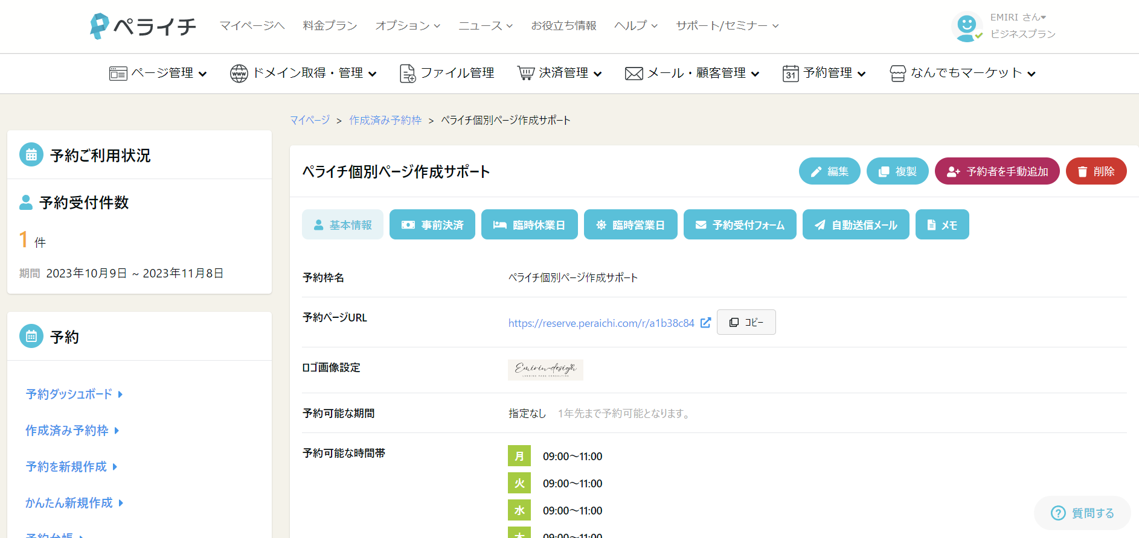The height and width of the screenshot is (538, 1139).
Task: Open the サポート/セミナー dropdown
Action: coord(727,26)
